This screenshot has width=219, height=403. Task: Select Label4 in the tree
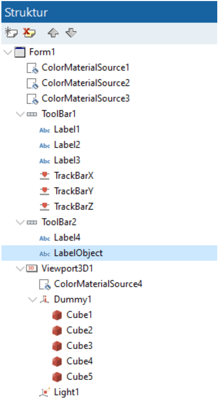coord(67,237)
